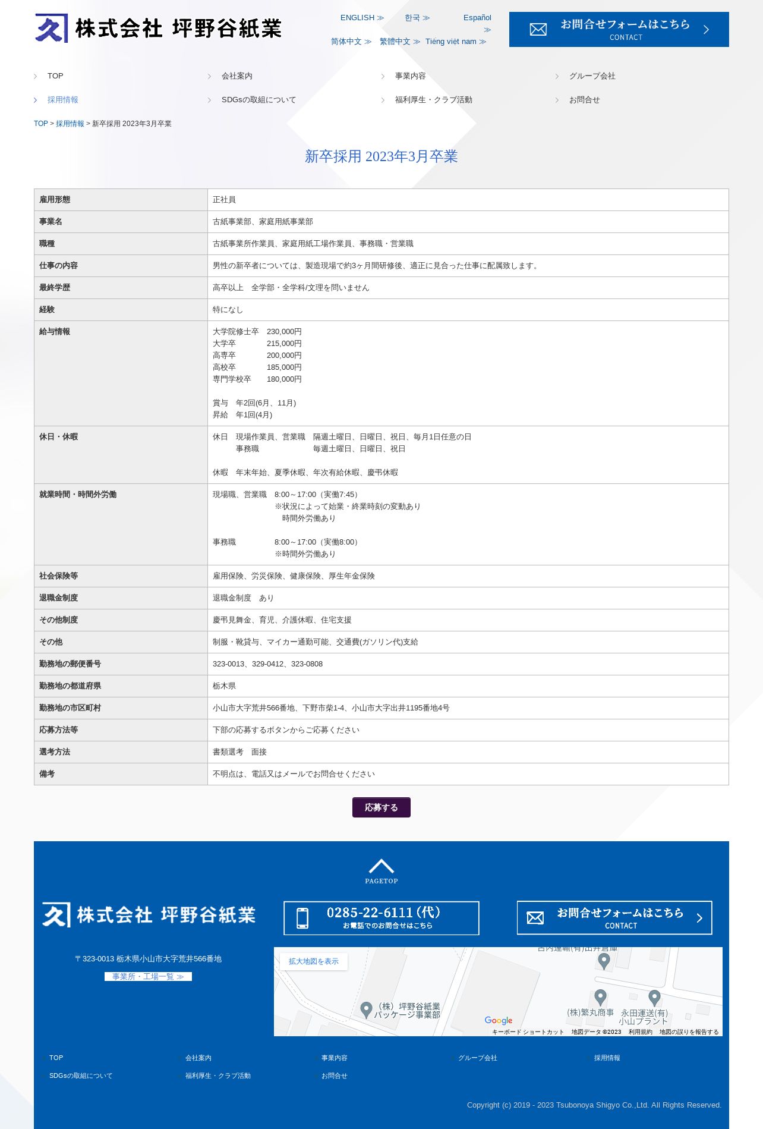Click the TOP breadcrumb link
The image size is (763, 1129).
pos(41,124)
